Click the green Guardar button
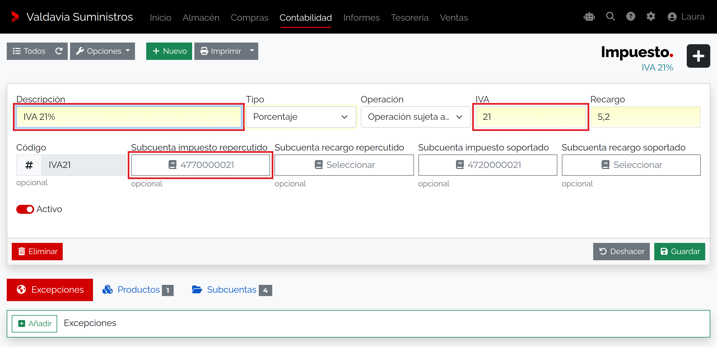The width and height of the screenshot is (717, 347). 680,252
